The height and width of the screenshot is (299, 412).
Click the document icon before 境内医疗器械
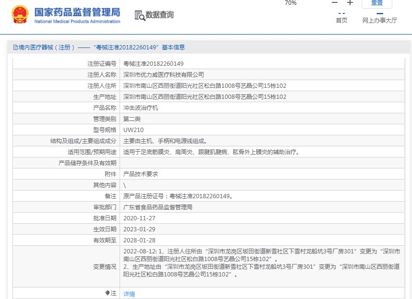(x=15, y=48)
